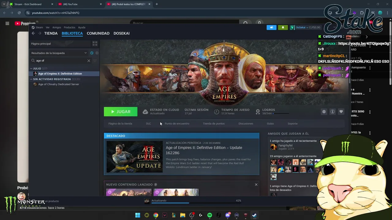The height and width of the screenshot is (220, 392).
Task: Open the LOGROS achievements progress
Action: click(272, 112)
